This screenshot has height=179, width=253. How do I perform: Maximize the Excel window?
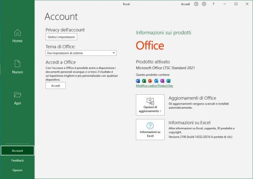(236, 4)
